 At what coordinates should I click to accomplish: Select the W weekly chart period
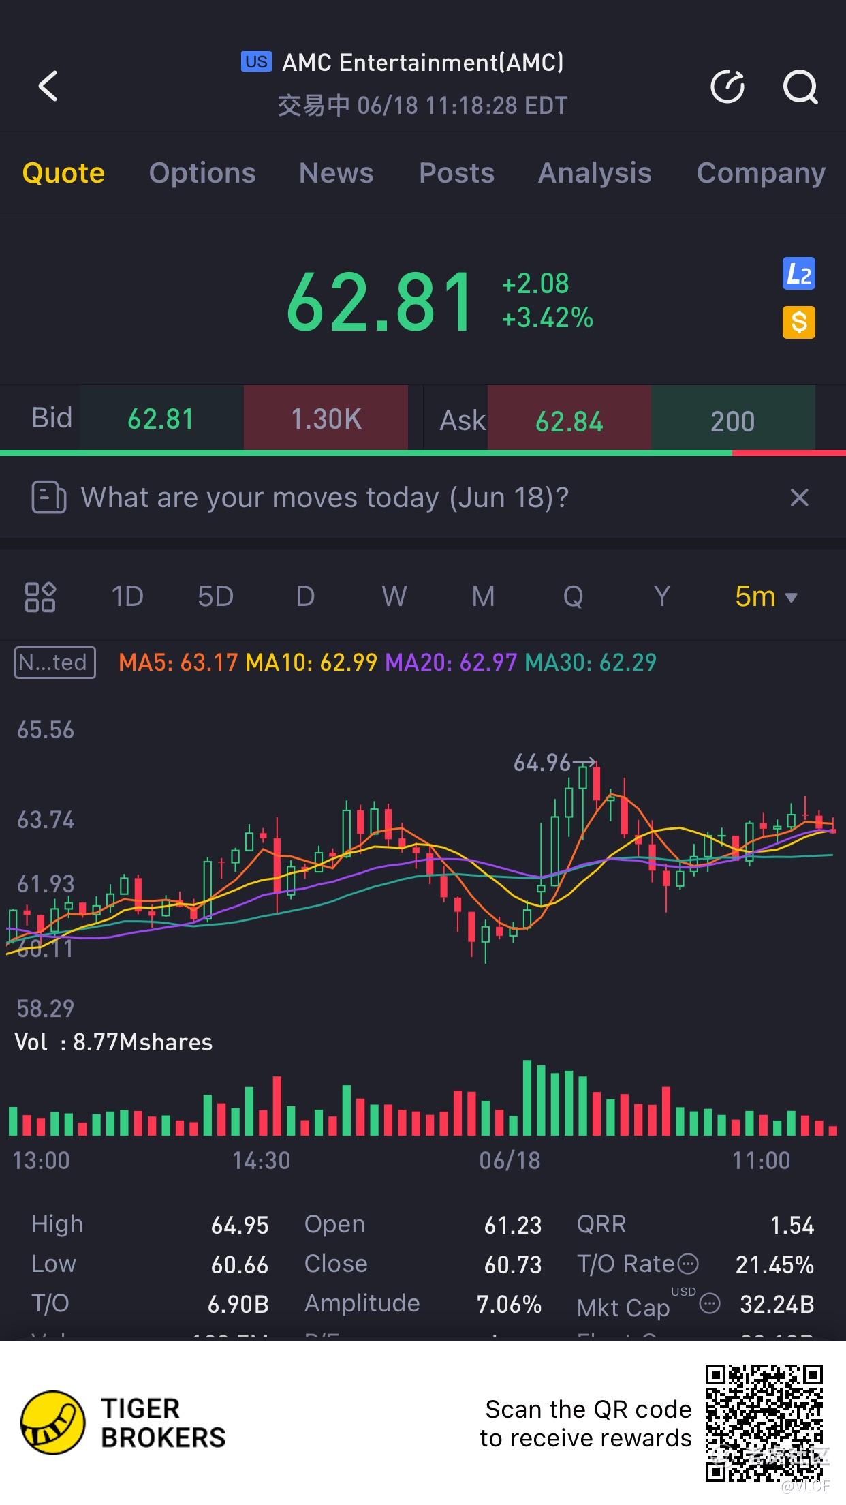[x=394, y=597]
